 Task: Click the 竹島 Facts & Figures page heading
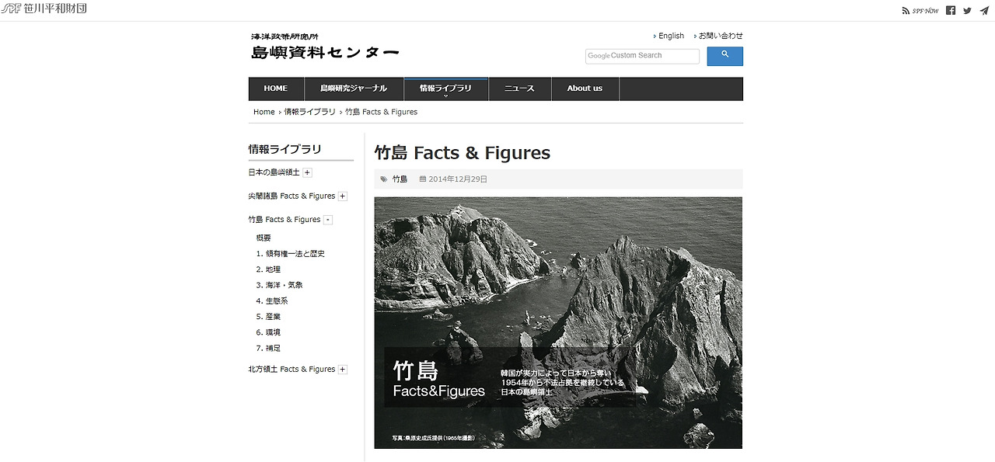[463, 153]
